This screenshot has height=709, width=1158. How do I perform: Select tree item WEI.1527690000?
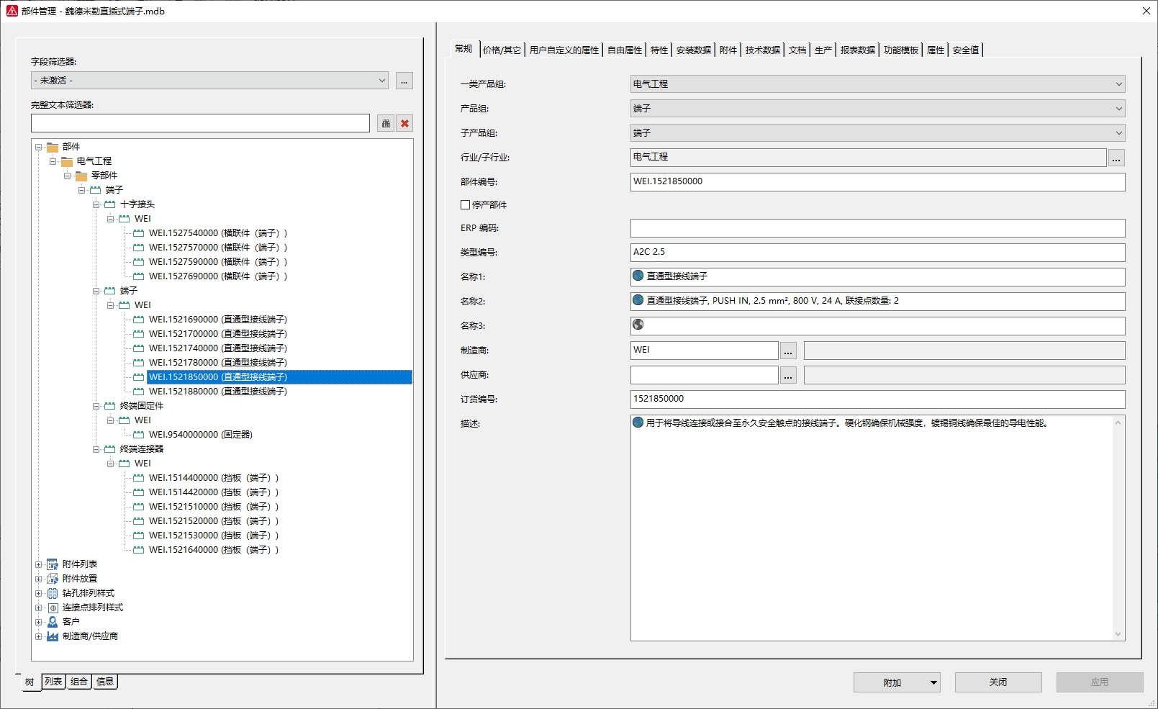coord(218,276)
